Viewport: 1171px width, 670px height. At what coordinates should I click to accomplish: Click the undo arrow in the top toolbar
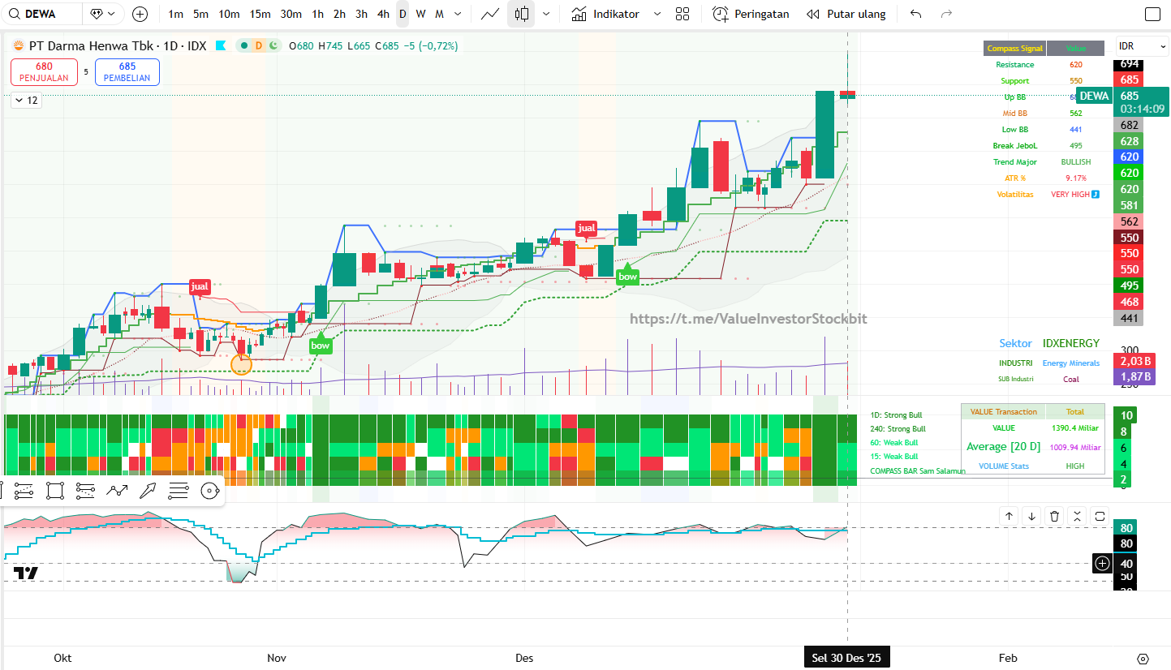coord(916,14)
